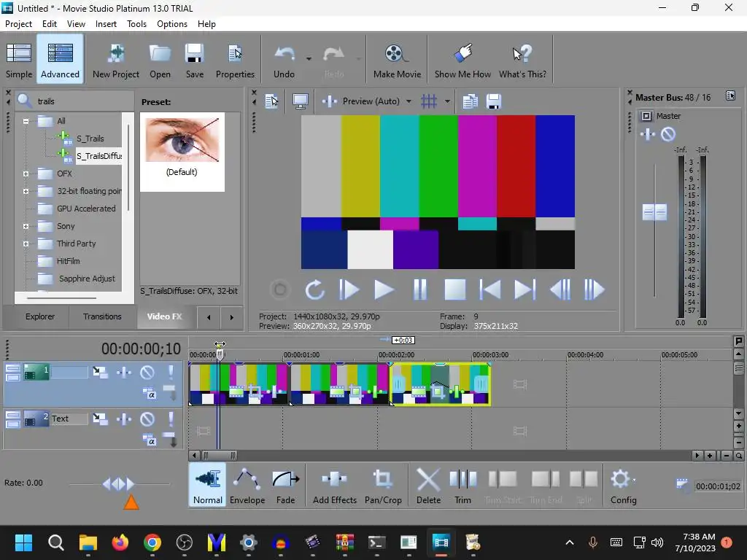Click the timeline horizontal scrollbar thumb
The width and height of the screenshot is (747, 560).
pos(220,456)
